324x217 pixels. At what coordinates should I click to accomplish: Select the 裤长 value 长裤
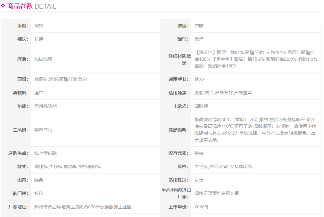(x=39, y=39)
